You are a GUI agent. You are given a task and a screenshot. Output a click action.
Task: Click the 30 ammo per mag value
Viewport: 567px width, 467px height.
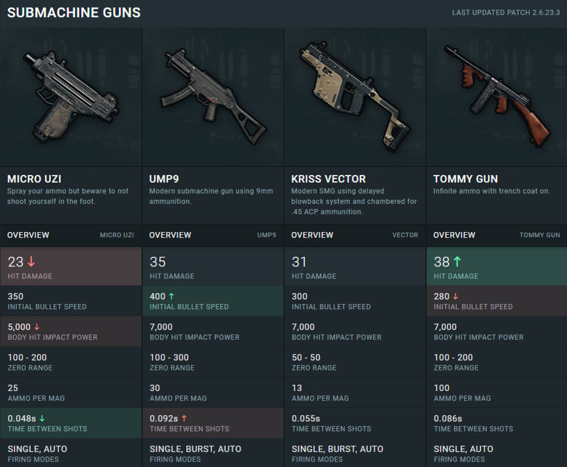tap(155, 388)
